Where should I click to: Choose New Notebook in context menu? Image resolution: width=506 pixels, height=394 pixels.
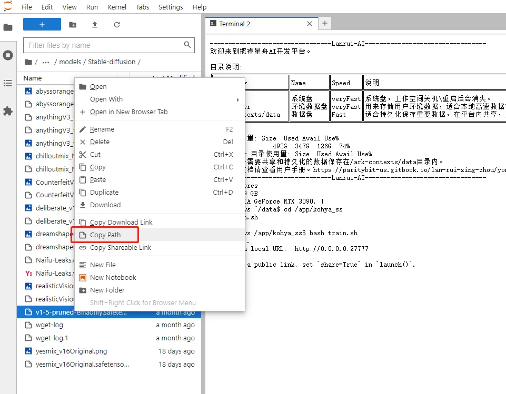click(x=160, y=277)
